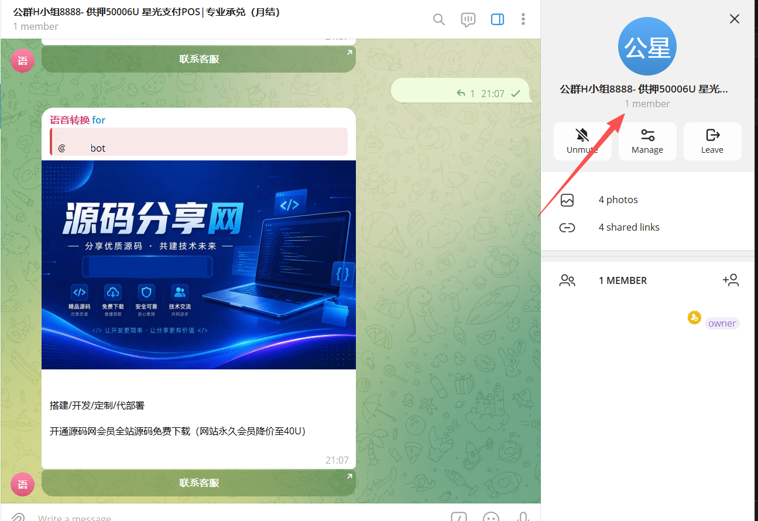Click the 开通源码网会员 message line
Image resolution: width=758 pixels, height=521 pixels.
[x=178, y=431]
